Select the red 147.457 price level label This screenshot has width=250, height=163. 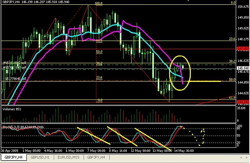[x=243, y=49]
